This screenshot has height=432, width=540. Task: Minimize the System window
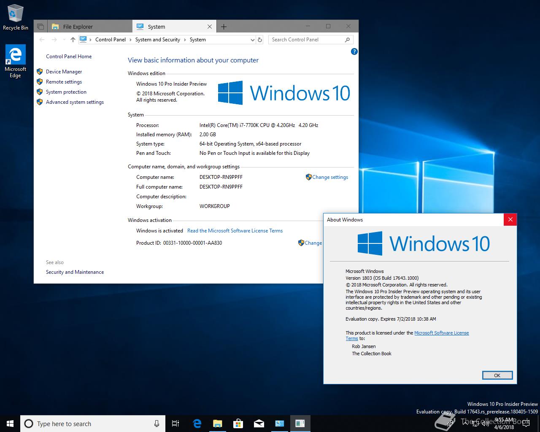pyautogui.click(x=308, y=26)
